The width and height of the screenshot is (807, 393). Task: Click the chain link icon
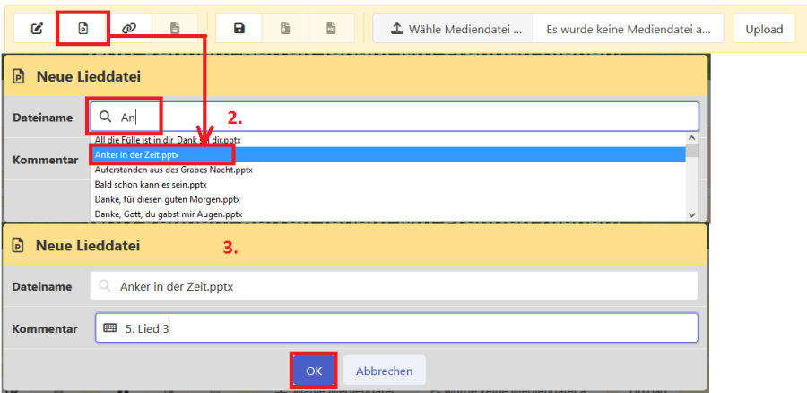point(128,29)
